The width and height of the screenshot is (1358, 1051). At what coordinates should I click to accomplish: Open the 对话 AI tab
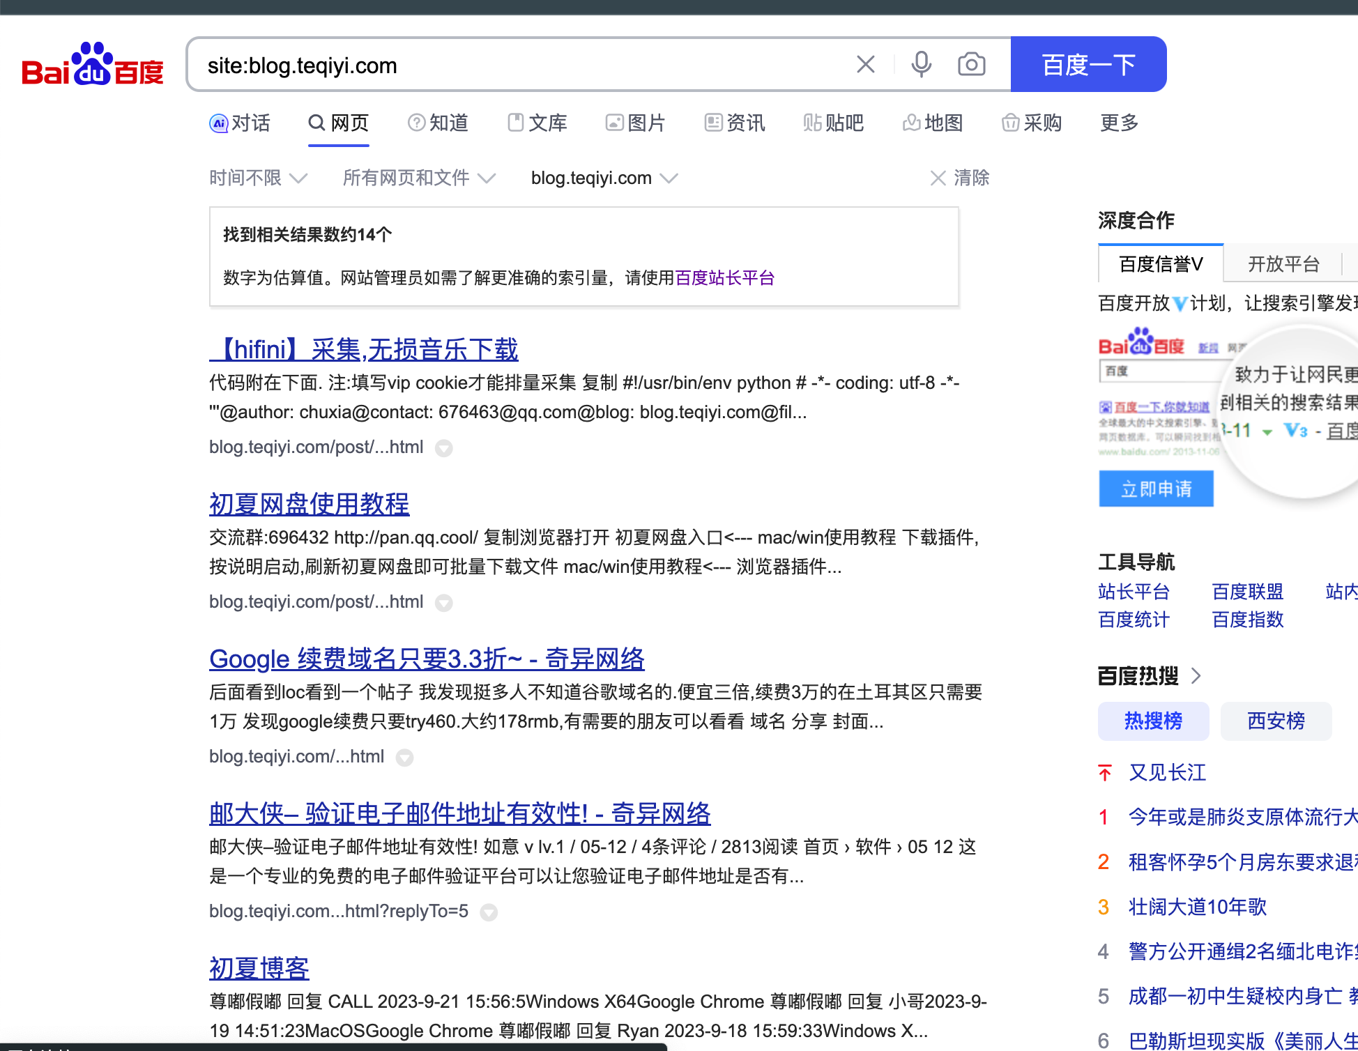point(240,123)
